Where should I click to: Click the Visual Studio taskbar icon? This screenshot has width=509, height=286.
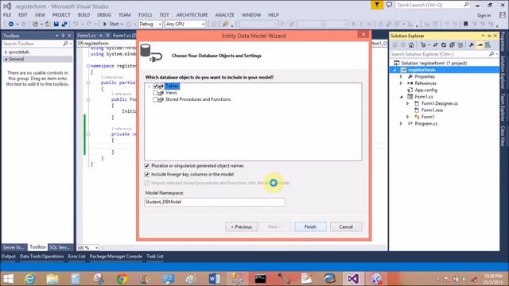tap(353, 279)
